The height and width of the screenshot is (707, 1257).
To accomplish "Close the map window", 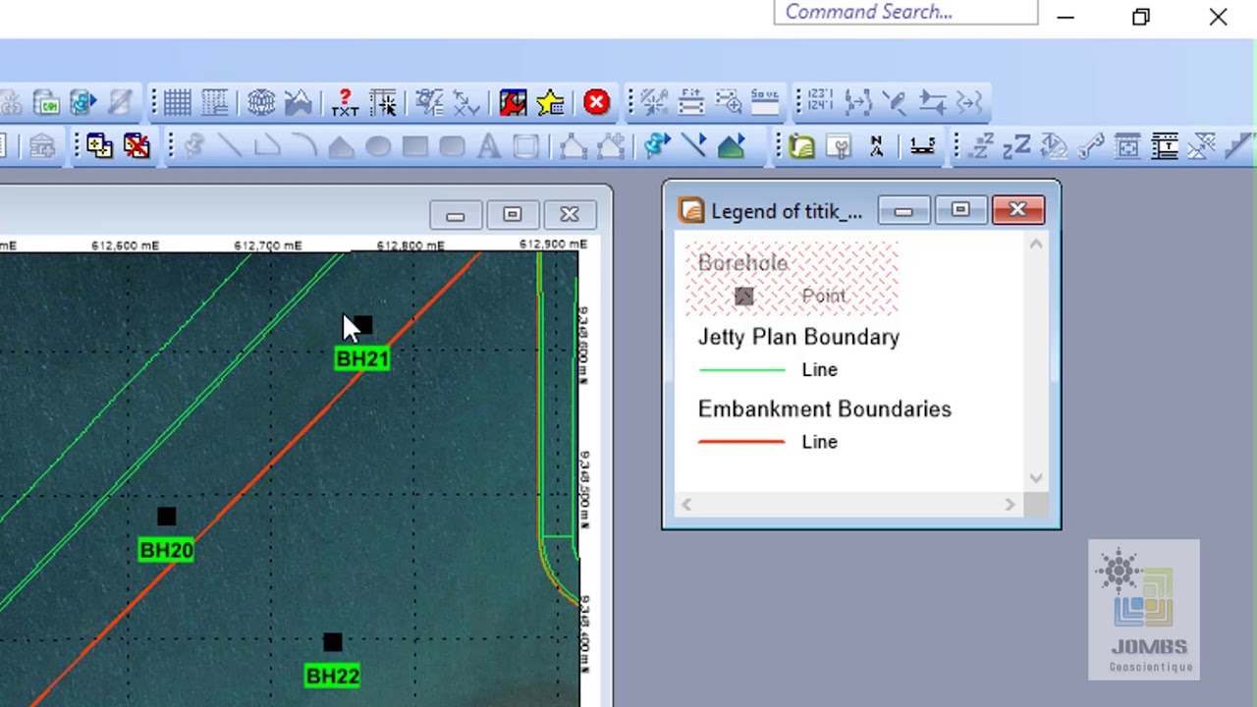I will tap(570, 214).
